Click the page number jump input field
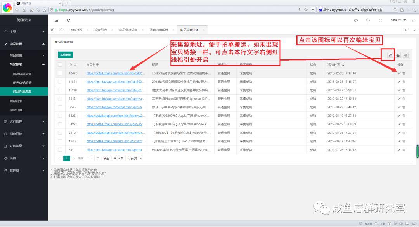Image resolution: width=419 pixels, height=227 pixels. pyautogui.click(x=90, y=158)
